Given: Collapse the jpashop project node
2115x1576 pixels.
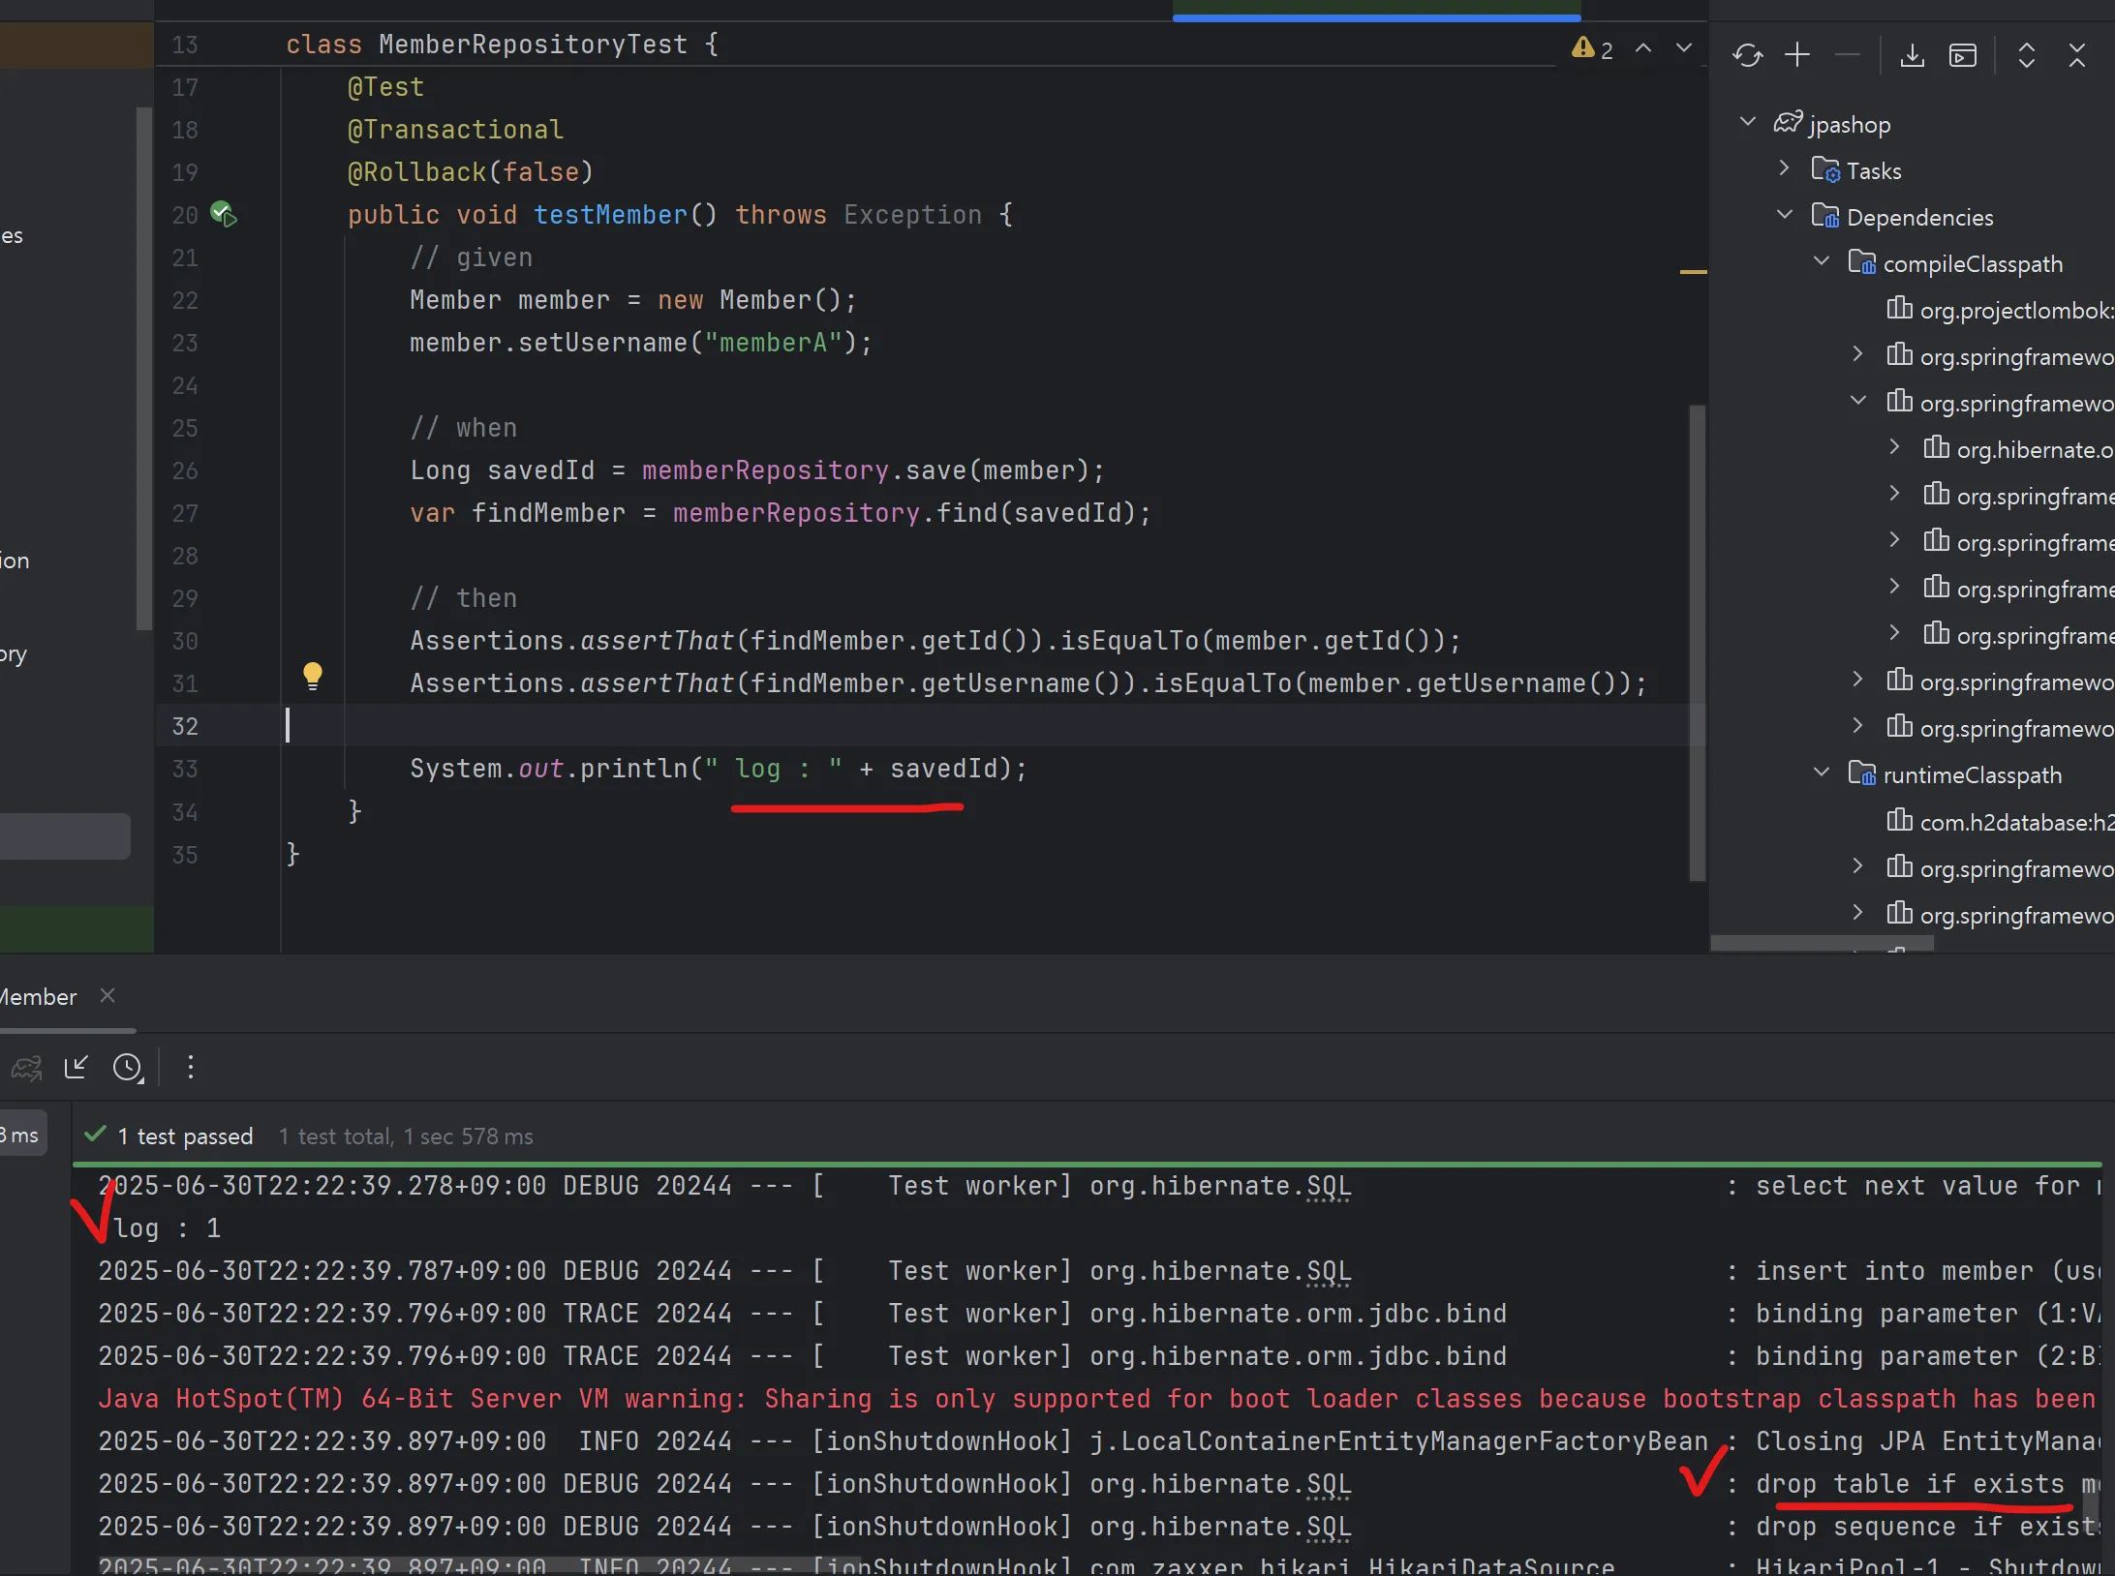Looking at the screenshot, I should point(1748,122).
